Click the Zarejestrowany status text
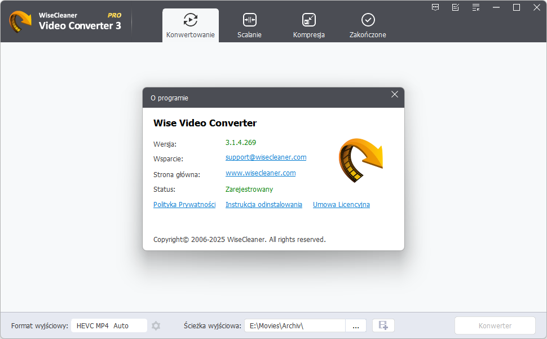Screen dimensions: 547x339 [x=249, y=190]
